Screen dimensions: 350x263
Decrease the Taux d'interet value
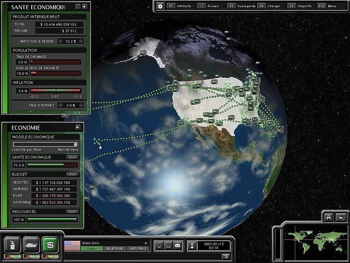pyautogui.click(x=61, y=105)
